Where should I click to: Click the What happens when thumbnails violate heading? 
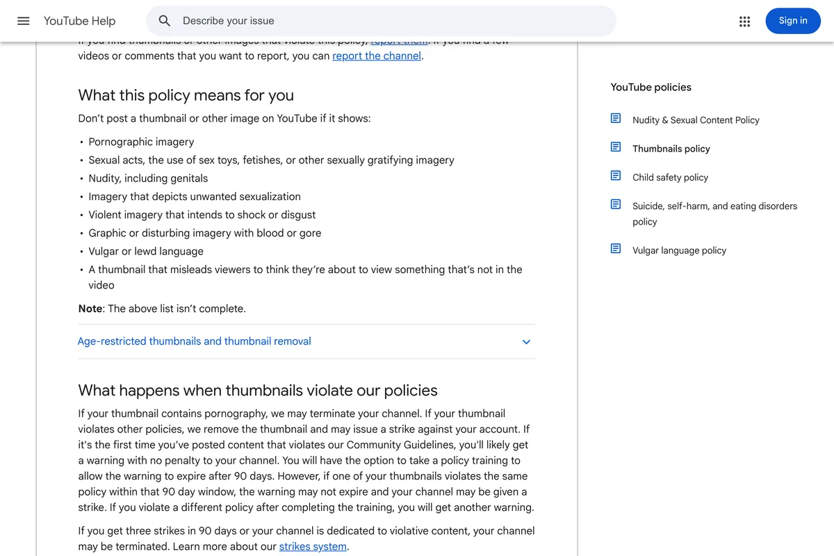(x=258, y=390)
